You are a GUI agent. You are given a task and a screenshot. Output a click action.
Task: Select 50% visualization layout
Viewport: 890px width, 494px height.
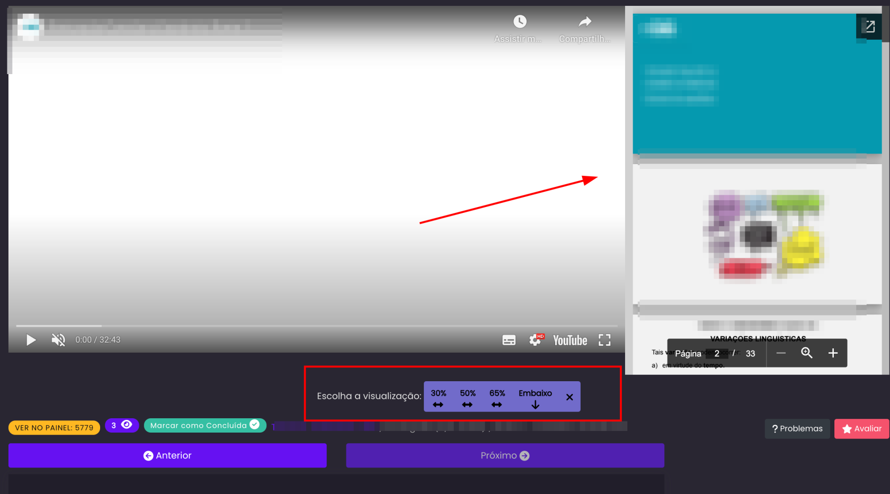[x=467, y=398]
